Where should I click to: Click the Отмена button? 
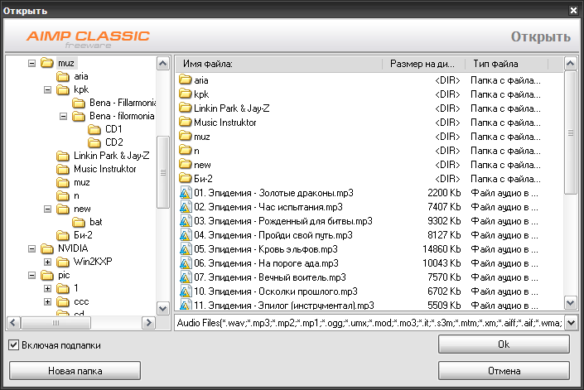504,371
